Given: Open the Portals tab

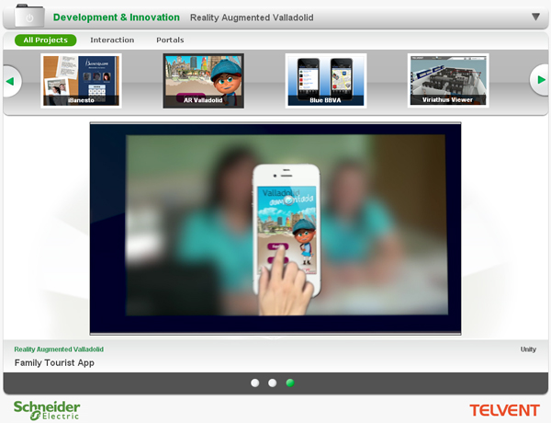Looking at the screenshot, I should pos(170,40).
